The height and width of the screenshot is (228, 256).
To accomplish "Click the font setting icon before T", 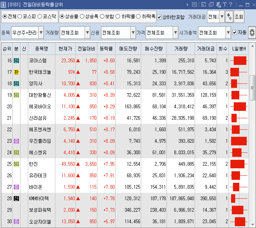I will click(x=218, y=4).
